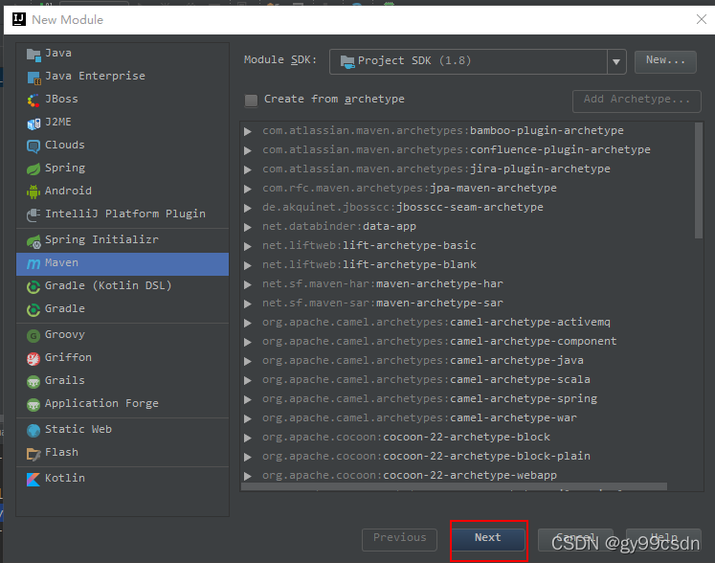Expand lift-archetype-blank node

click(248, 265)
